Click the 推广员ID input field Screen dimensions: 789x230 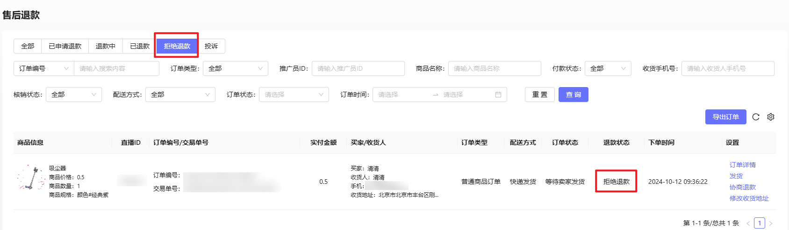(358, 68)
